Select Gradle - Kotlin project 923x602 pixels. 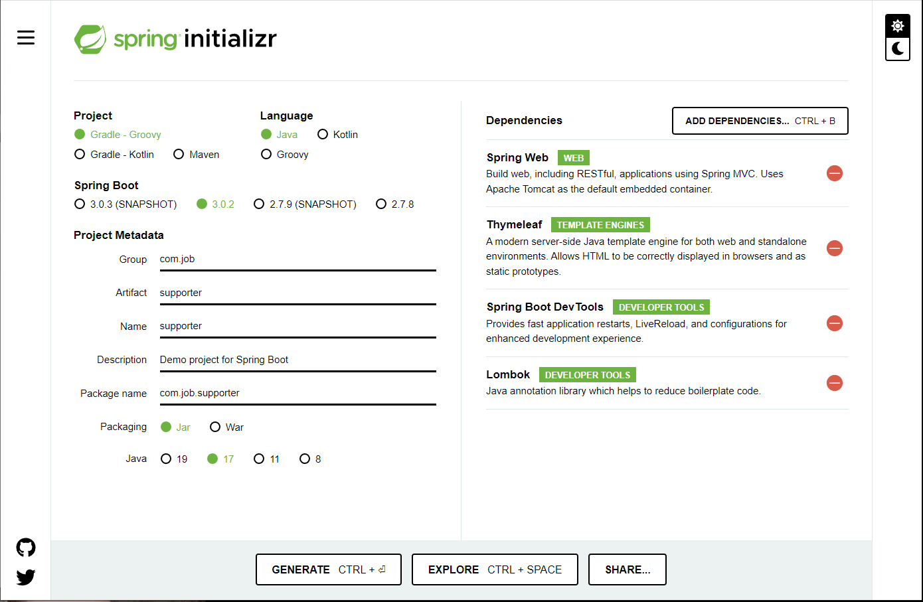click(x=114, y=155)
